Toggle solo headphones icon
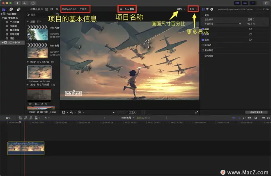271x176 pixels. pos(244,118)
